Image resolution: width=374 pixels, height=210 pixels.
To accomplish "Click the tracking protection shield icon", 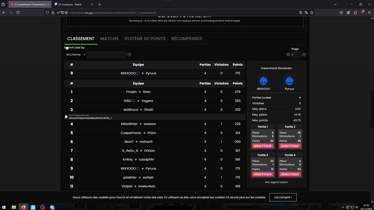I will point(48,12).
